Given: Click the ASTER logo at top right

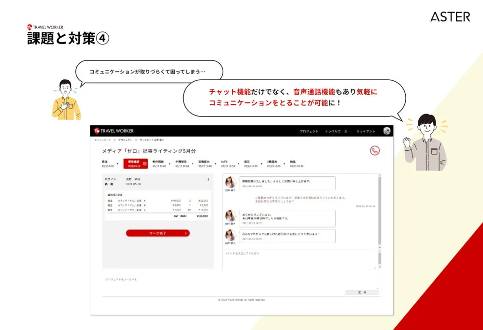Looking at the screenshot, I should pos(451,17).
